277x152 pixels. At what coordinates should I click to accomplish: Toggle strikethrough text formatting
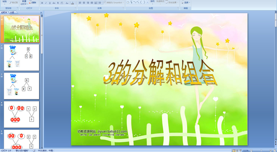[54, 3]
